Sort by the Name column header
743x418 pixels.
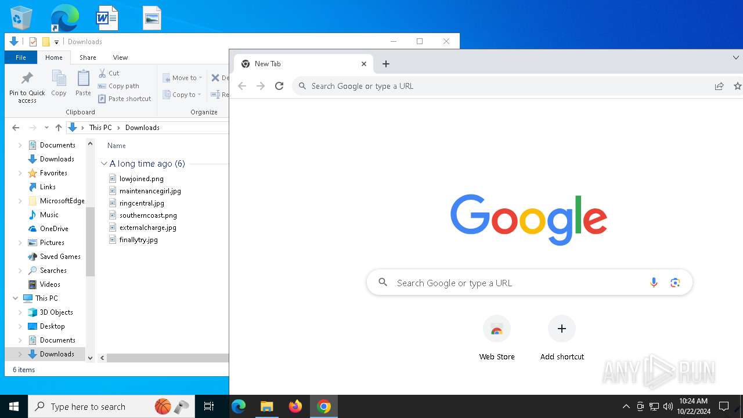pyautogui.click(x=117, y=146)
